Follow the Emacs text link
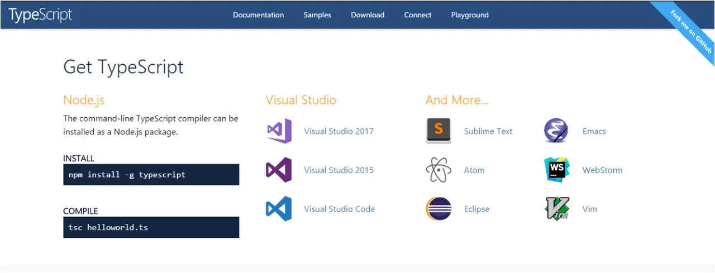715x273 pixels. pyautogui.click(x=594, y=131)
